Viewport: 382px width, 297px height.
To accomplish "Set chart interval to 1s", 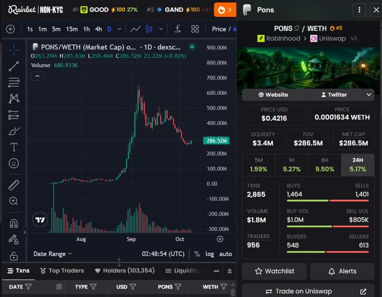I will [30, 29].
